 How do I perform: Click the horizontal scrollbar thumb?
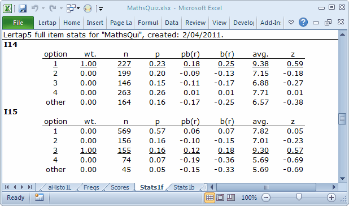266,187
